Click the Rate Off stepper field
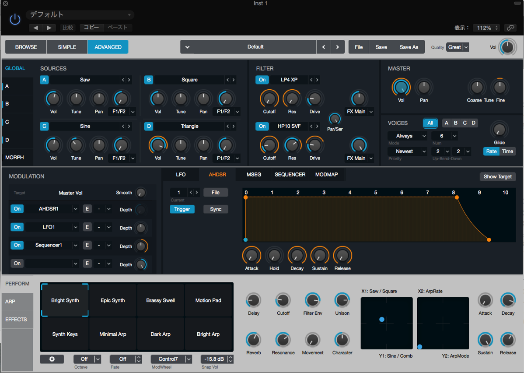524x373 pixels. tap(126, 359)
